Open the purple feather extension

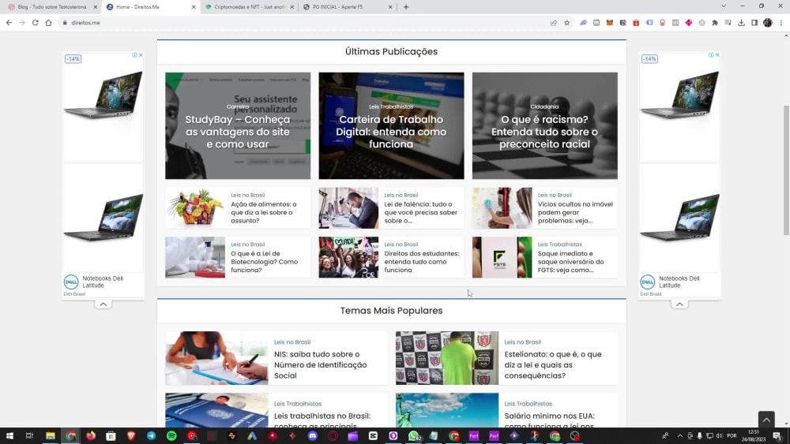coord(584,23)
